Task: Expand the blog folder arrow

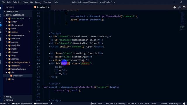Action: point(6,55)
